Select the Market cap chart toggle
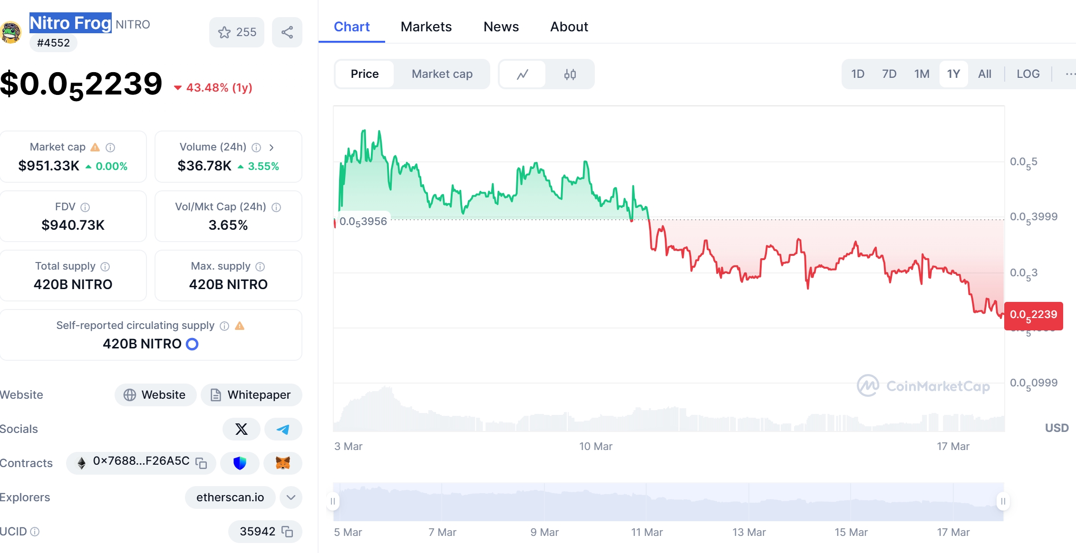The height and width of the screenshot is (553, 1076). 442,74
